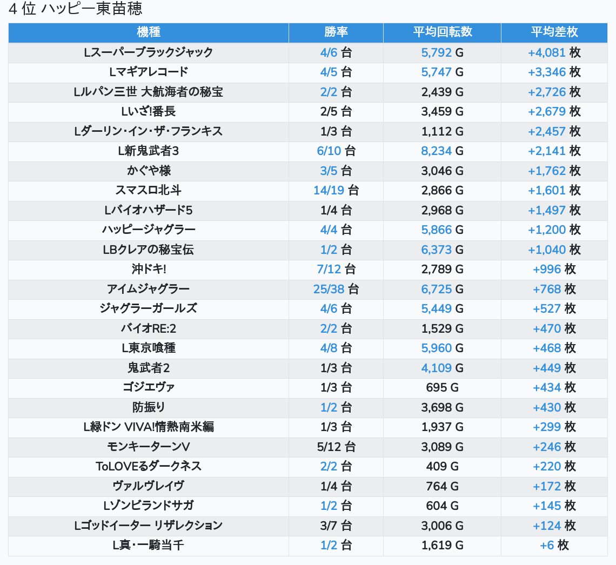Screen dimensions: 616x565
Task: Sort by 平均回転数 column header
Action: 442,32
